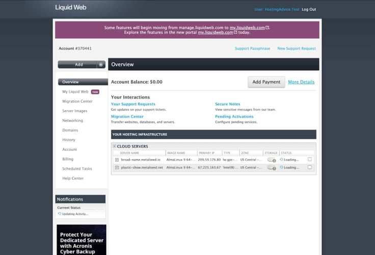Click the broad-name.metalseed.io server name
The width and height of the screenshot is (375, 255).
[141, 160]
